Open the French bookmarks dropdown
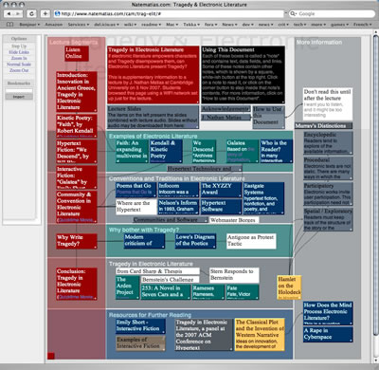 point(362,25)
